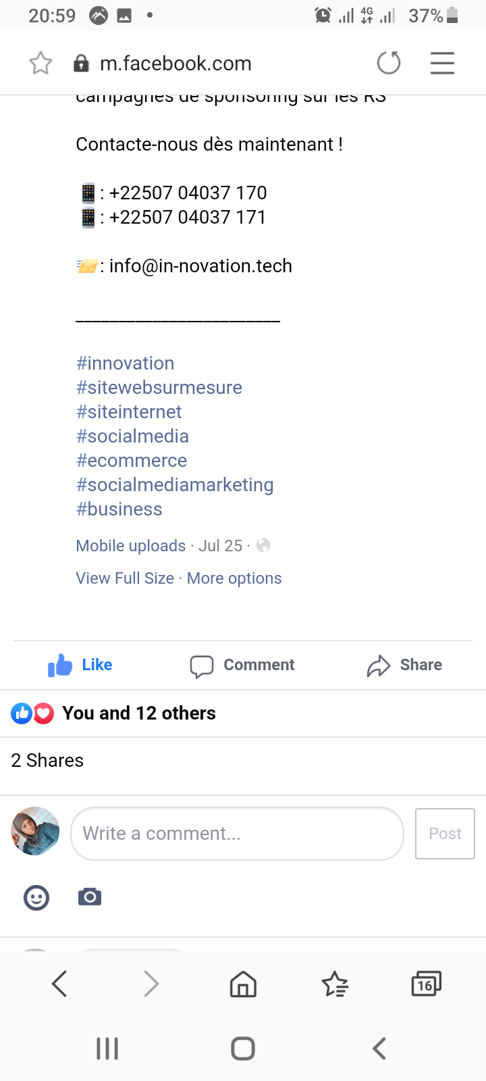Go to the browser home page
The height and width of the screenshot is (1081, 486).
tap(243, 984)
